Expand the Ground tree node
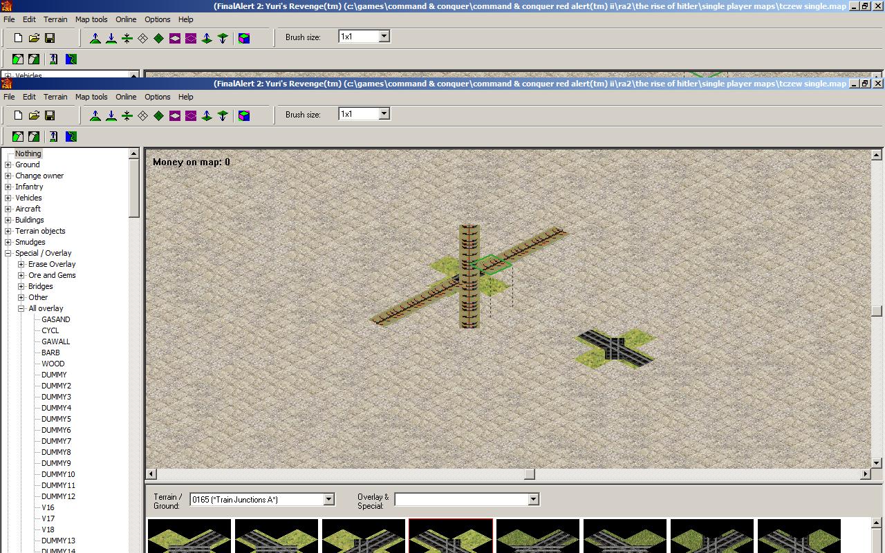The width and height of the screenshot is (885, 553). click(x=8, y=165)
